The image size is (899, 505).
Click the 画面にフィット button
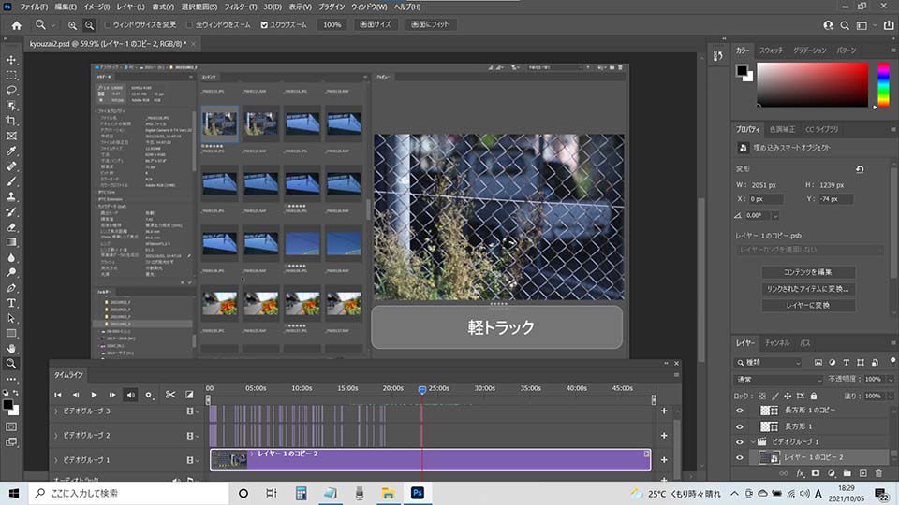[431, 25]
